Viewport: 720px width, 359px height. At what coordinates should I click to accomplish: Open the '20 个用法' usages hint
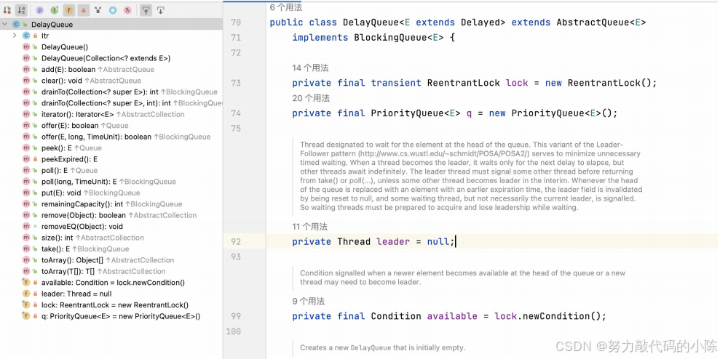311,98
